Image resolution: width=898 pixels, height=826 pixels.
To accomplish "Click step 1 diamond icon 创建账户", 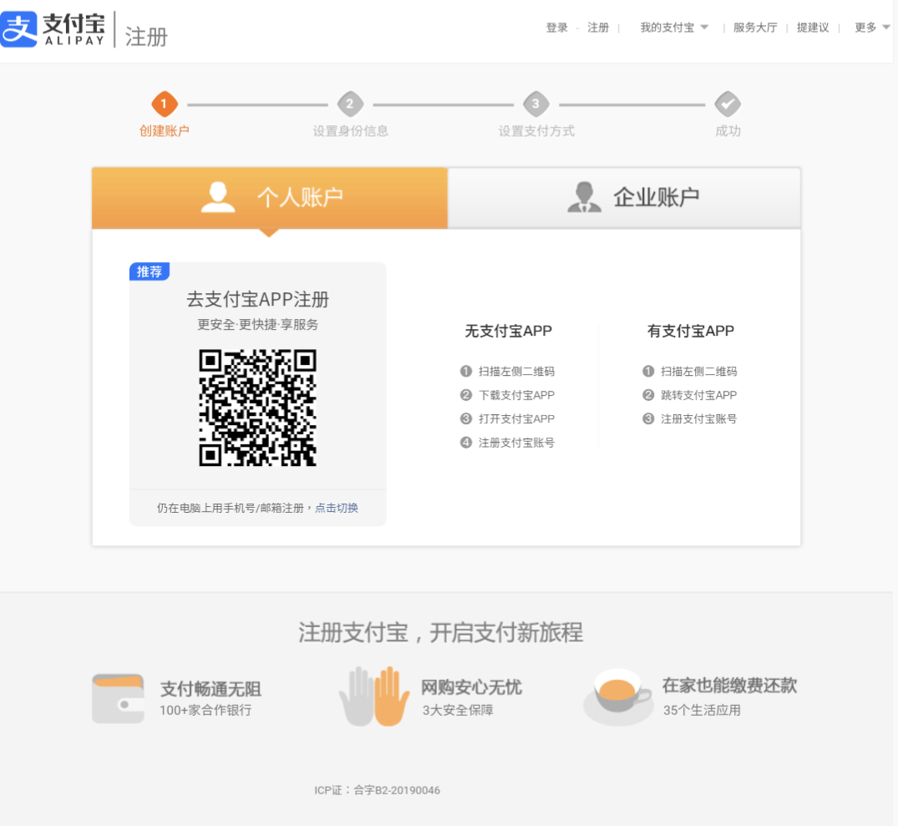I will [165, 104].
